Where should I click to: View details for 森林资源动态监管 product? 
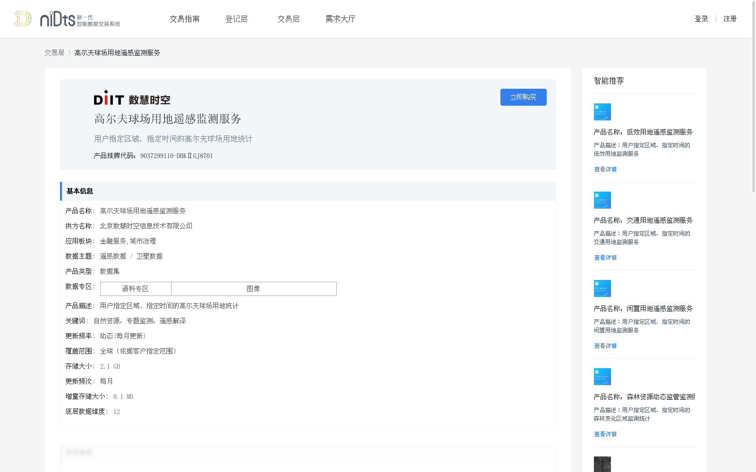tap(605, 434)
